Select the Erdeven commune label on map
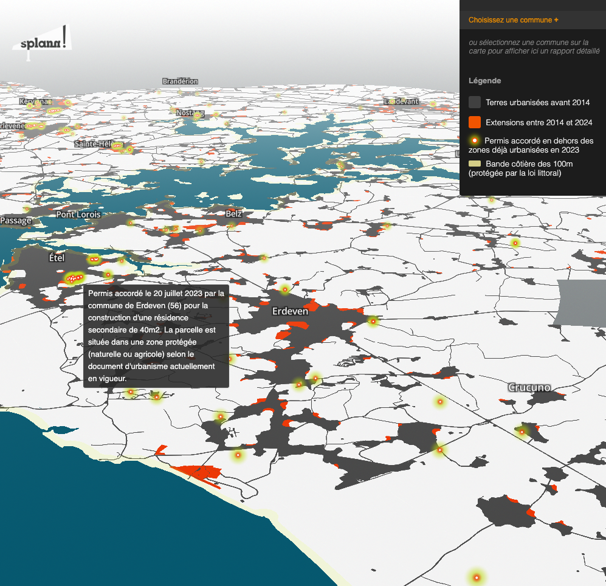606x586 pixels. (290, 311)
